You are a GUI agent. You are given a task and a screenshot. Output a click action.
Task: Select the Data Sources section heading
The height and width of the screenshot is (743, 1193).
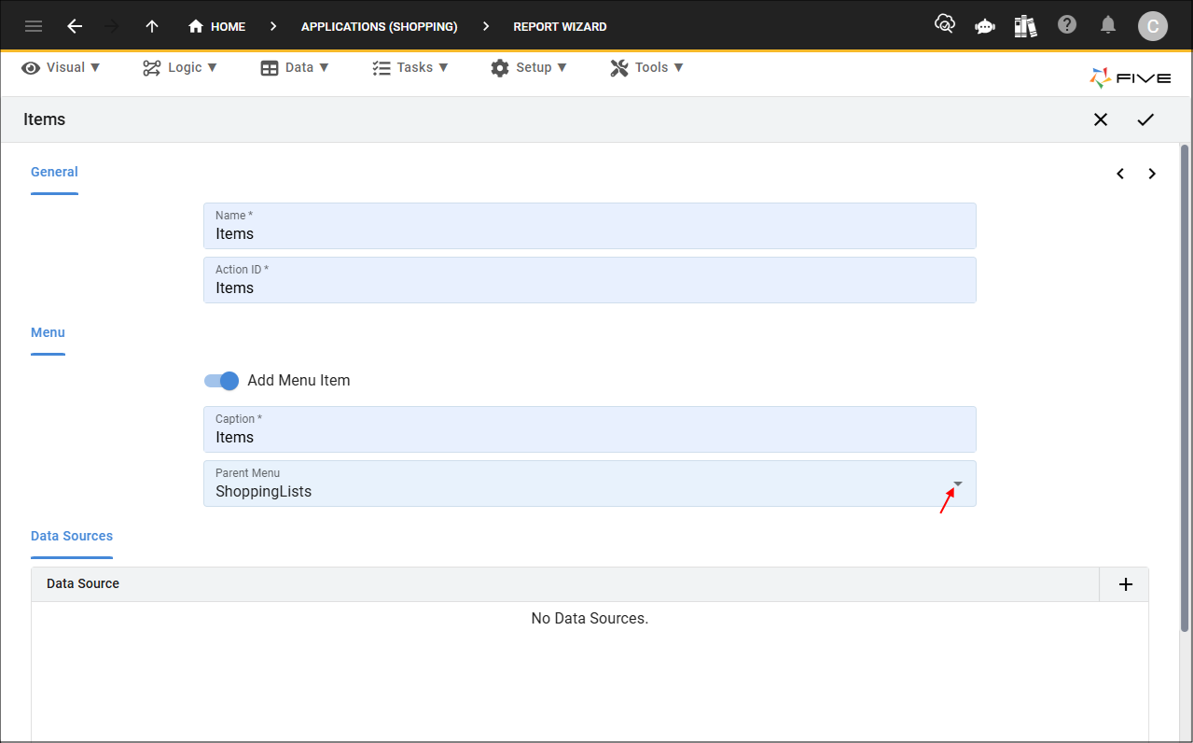[72, 536]
